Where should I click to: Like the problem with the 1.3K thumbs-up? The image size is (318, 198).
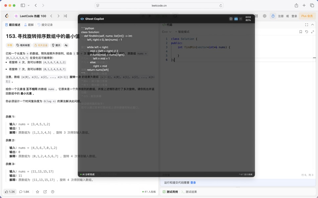pos(10,192)
